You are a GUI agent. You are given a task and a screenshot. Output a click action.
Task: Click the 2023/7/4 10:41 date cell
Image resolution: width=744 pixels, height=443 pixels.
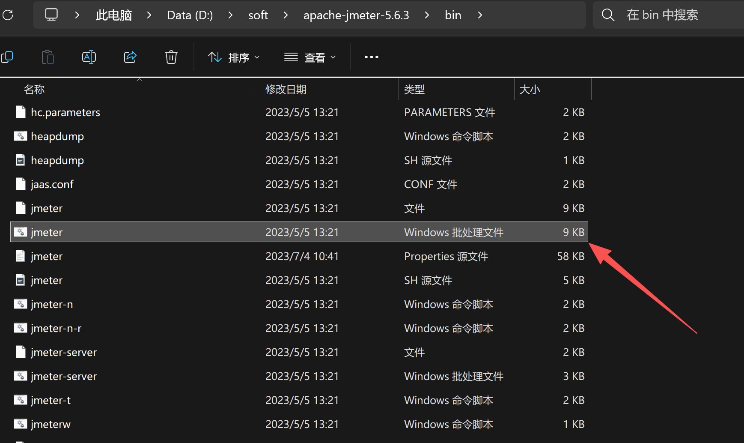pos(302,256)
